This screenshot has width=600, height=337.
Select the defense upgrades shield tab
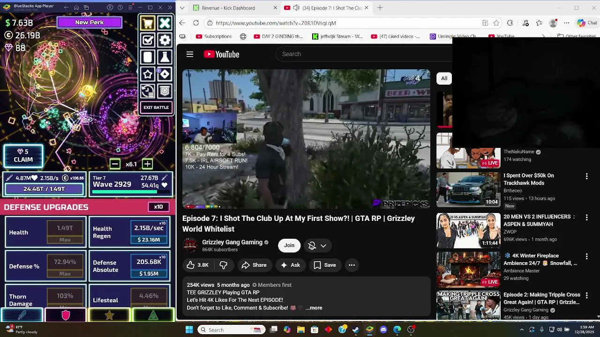(66, 315)
